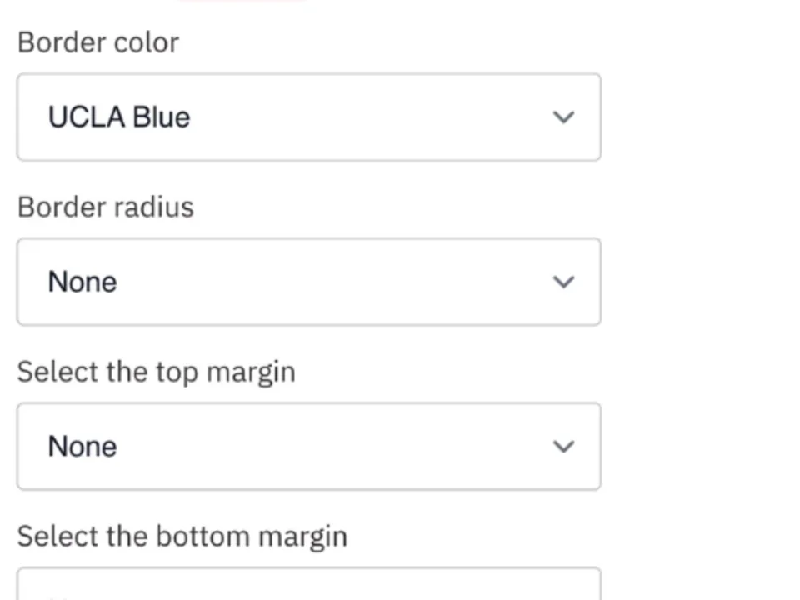Expand the Border radius selector
Screen dimensions: 800x600
[x=308, y=282]
